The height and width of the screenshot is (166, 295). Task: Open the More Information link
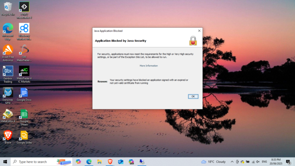pyautogui.click(x=149, y=66)
